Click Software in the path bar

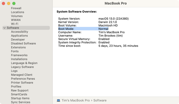100,100
